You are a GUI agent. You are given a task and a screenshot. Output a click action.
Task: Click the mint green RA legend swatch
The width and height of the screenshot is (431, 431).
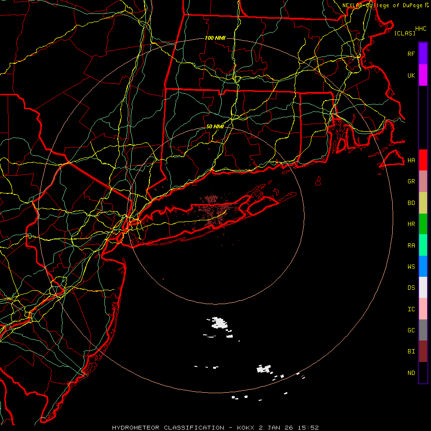pos(423,245)
